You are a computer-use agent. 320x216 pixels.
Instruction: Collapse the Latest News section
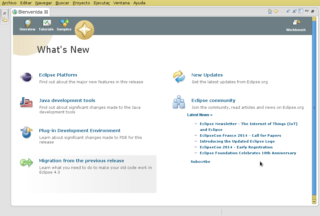200,115
